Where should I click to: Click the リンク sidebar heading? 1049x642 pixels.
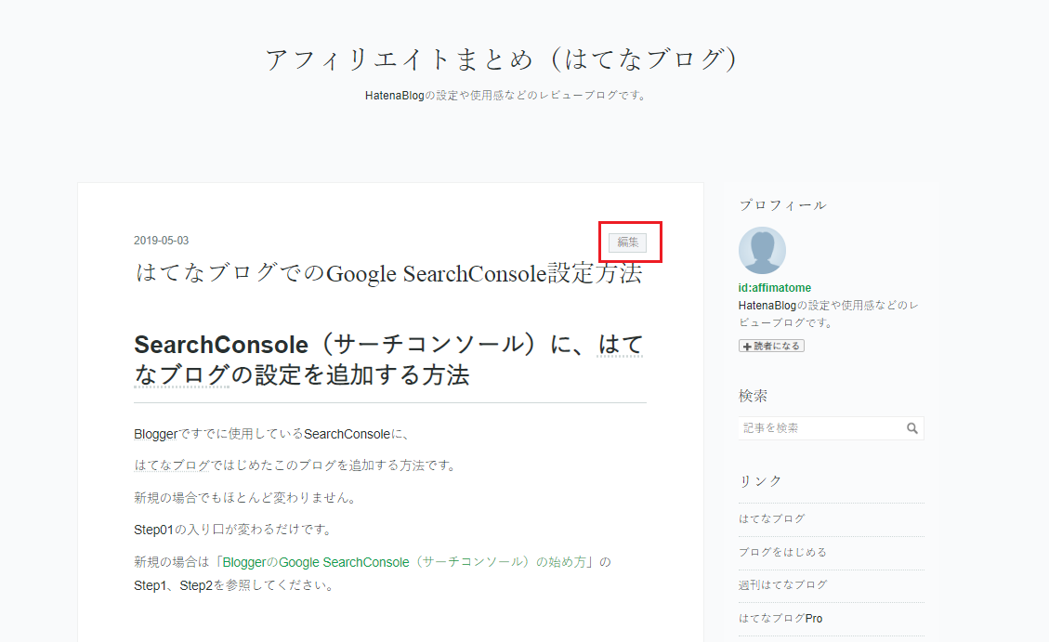point(761,481)
